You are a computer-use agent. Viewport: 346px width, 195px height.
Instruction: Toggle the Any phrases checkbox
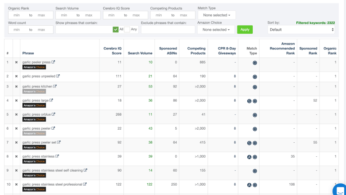click(127, 29)
